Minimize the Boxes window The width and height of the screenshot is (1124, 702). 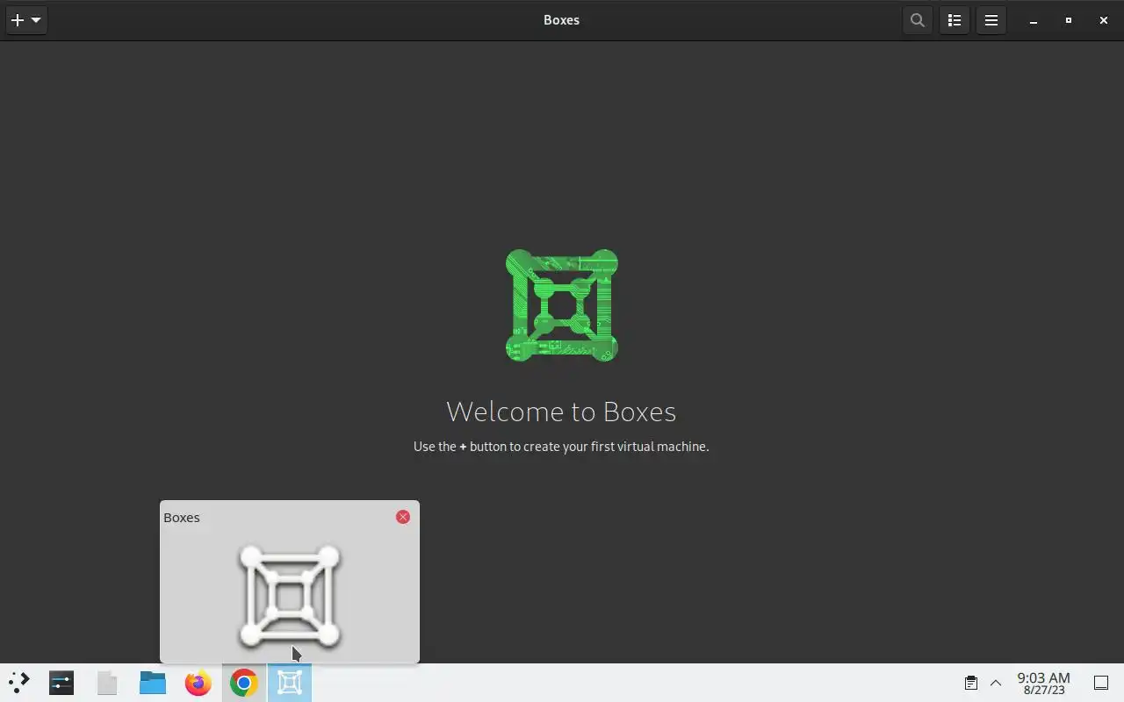[x=1034, y=20]
